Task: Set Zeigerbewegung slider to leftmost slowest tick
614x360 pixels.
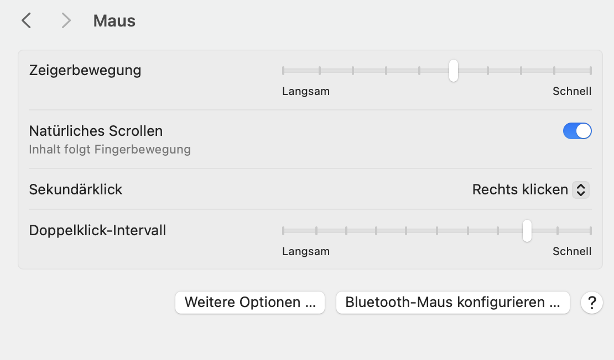Action: point(283,71)
